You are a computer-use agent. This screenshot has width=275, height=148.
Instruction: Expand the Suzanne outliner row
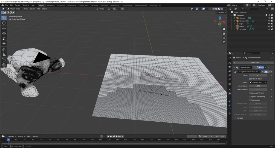coord(235,29)
